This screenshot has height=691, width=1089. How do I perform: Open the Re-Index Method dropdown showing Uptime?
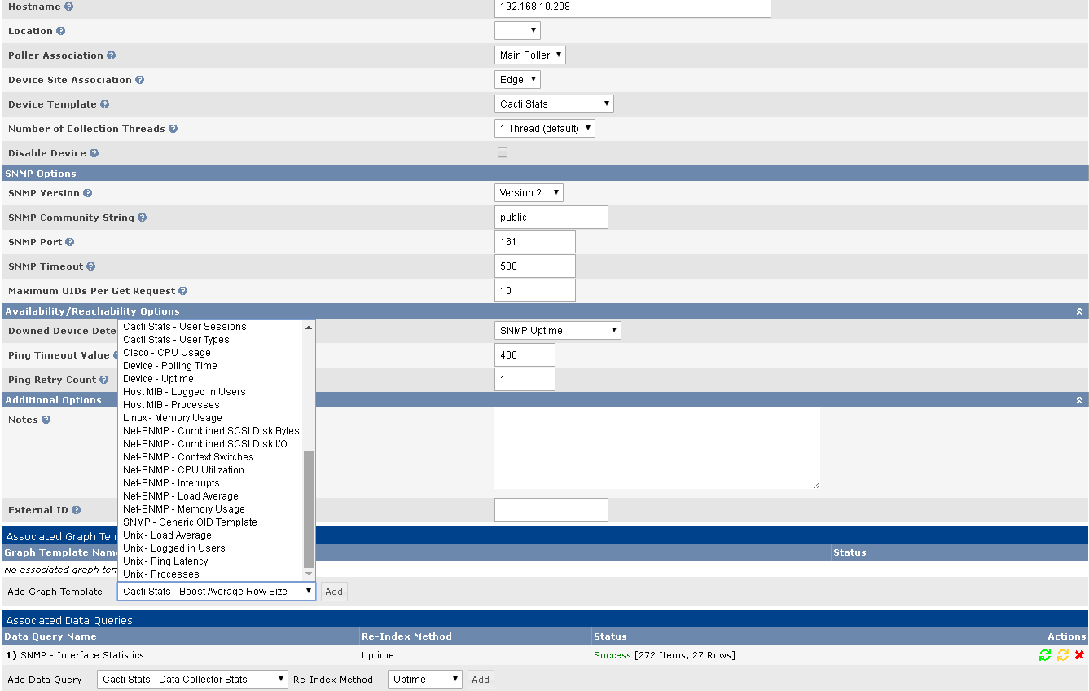pyautogui.click(x=424, y=679)
